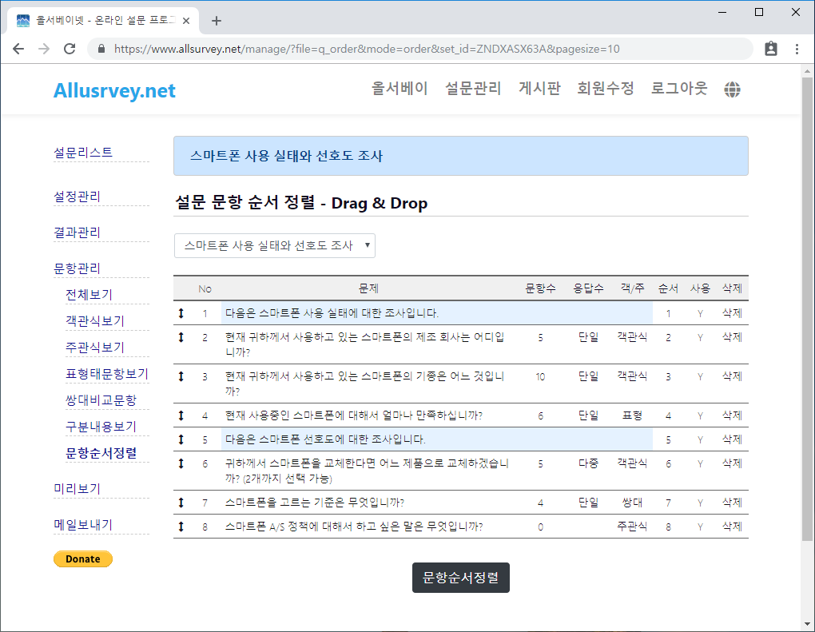Click drag handle arrow for question 4
This screenshot has width=815, height=632.
[x=181, y=415]
